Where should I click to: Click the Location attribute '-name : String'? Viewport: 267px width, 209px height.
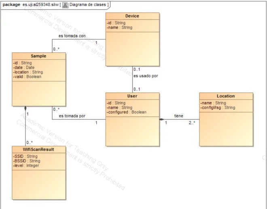(x=213, y=103)
